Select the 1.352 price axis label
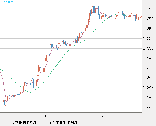This screenshot has height=126, width=156. [148, 38]
